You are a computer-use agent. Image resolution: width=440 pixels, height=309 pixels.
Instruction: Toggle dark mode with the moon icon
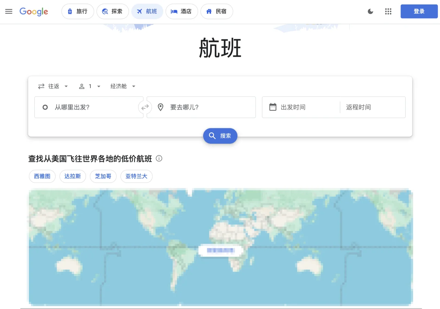pyautogui.click(x=370, y=11)
